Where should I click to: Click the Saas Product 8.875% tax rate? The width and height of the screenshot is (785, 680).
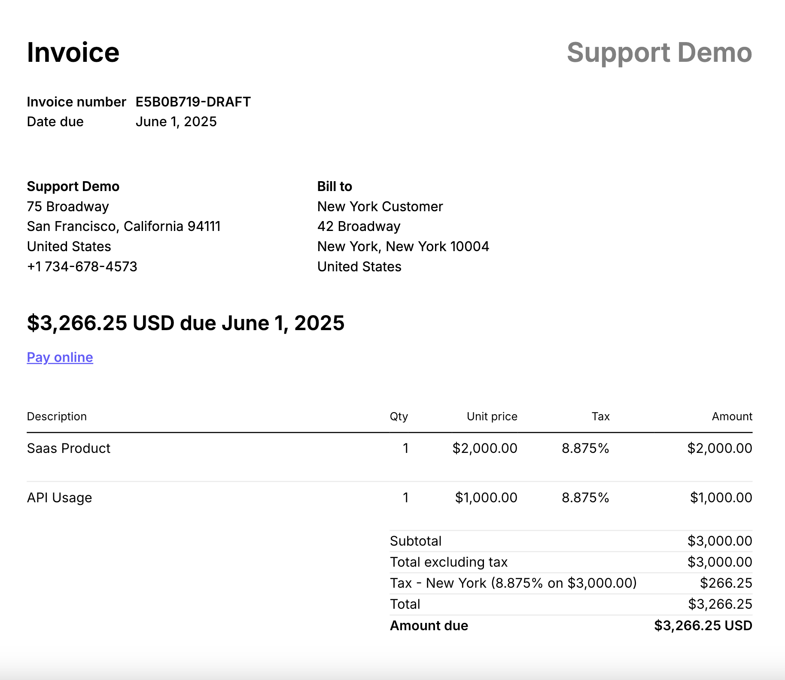point(585,448)
